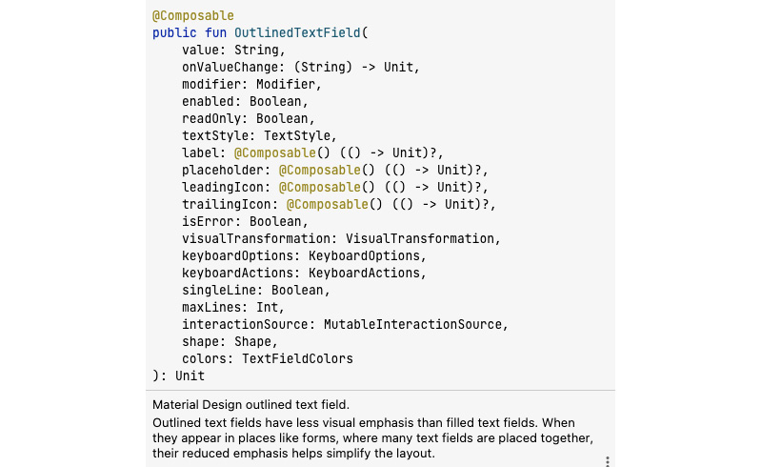Click @Composable annotation on leadingIcon parameter

click(x=320, y=188)
